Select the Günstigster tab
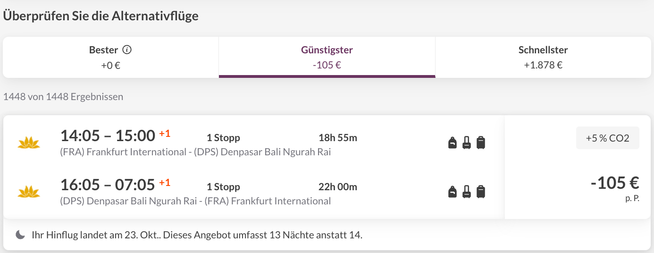This screenshot has width=654, height=253. point(327,57)
